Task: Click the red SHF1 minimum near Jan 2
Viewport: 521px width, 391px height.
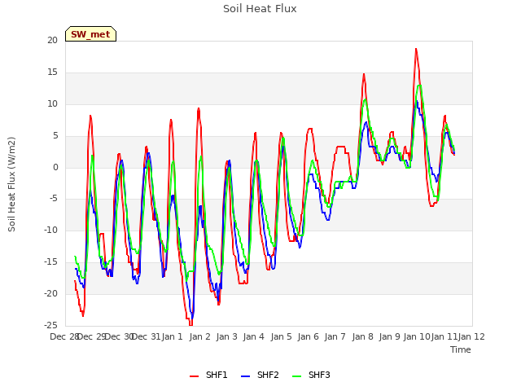Action: [190, 325]
